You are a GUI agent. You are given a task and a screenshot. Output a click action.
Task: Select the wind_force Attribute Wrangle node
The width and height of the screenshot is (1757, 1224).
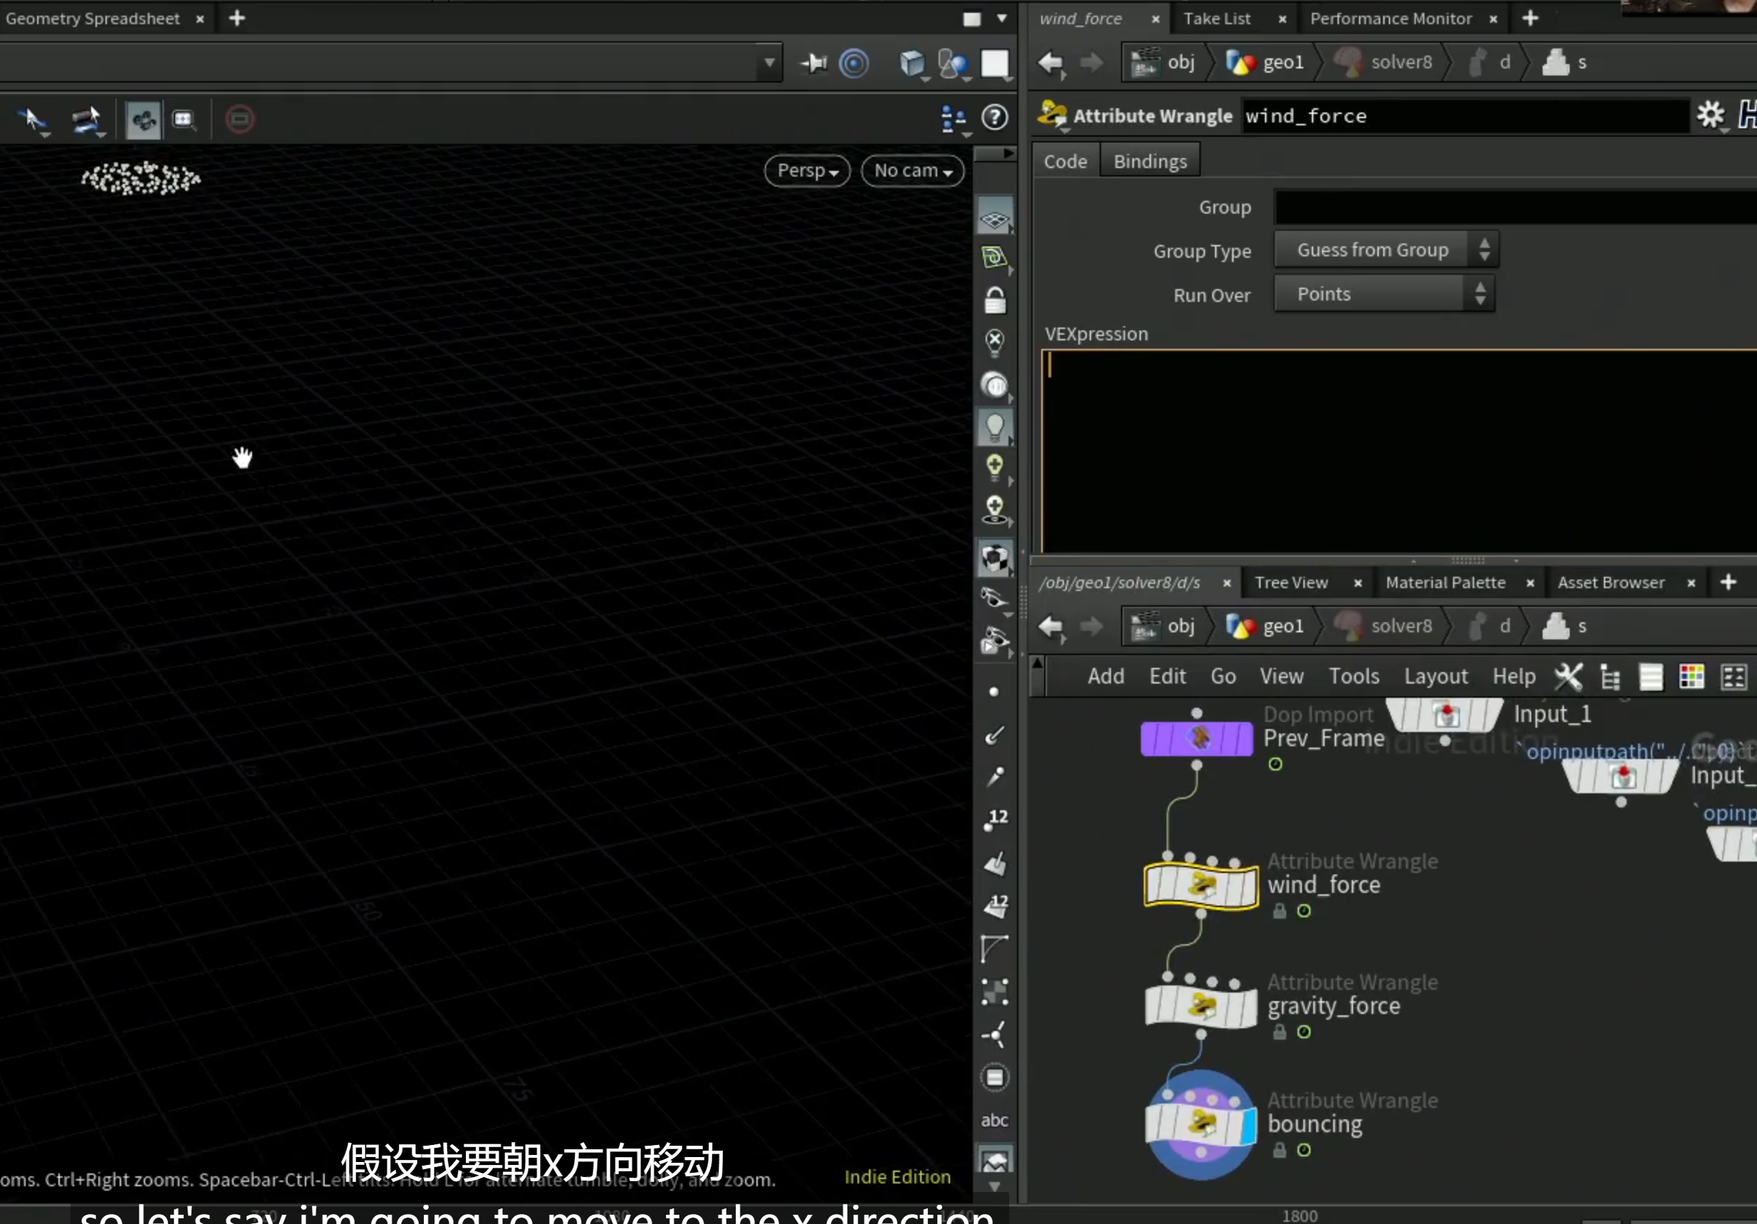coord(1201,885)
